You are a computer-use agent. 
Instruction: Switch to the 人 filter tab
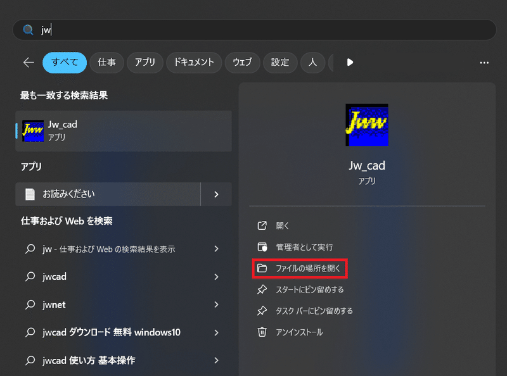tap(312, 62)
